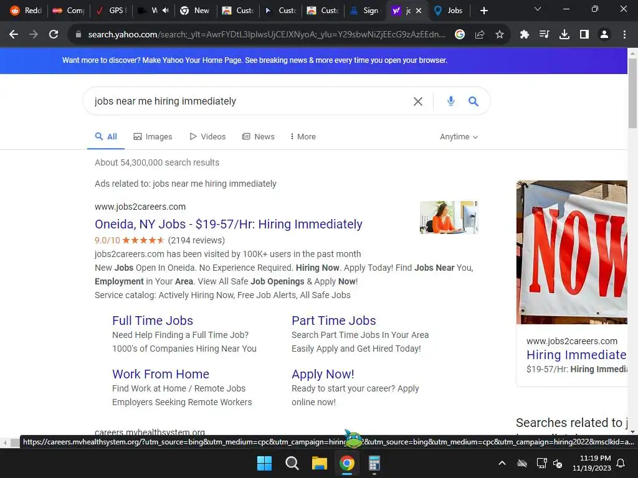
Task: Click the forward navigation arrow
Action: click(x=34, y=35)
